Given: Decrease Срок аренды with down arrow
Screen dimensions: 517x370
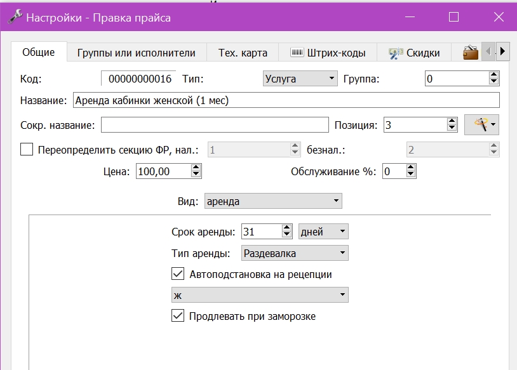Looking at the screenshot, I should pyautogui.click(x=287, y=235).
